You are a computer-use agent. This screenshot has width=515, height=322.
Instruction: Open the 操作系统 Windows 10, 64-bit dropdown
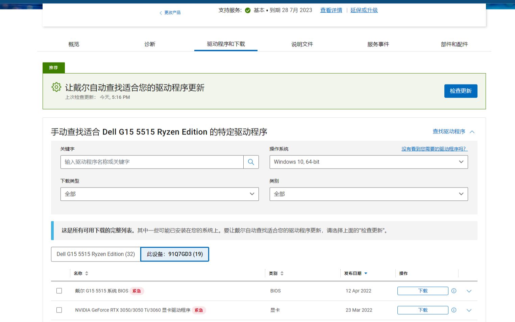pyautogui.click(x=369, y=162)
